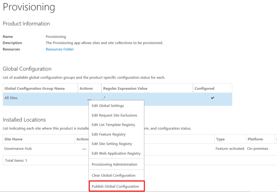
Task: Click Clear Global Configuration
Action: [x=113, y=175]
